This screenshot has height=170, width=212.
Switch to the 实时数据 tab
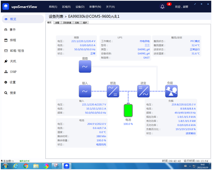pyautogui.click(x=67, y=22)
